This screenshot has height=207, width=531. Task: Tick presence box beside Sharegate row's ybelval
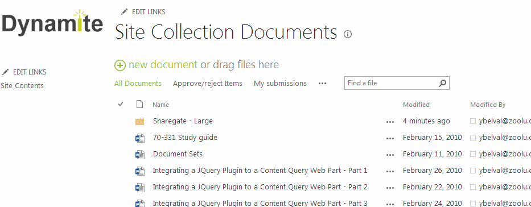point(473,122)
